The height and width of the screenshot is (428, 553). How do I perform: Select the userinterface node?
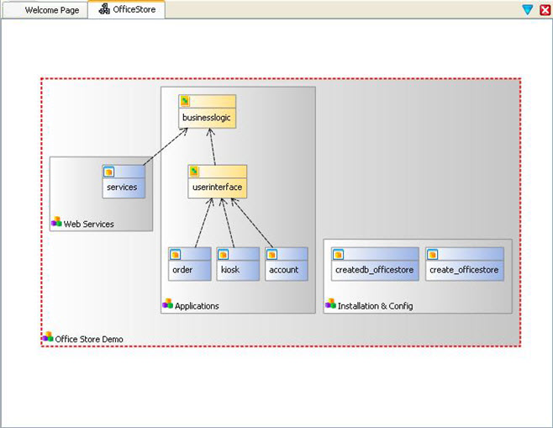[x=217, y=188]
